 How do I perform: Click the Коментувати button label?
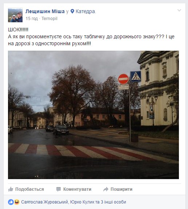[x=77, y=189]
